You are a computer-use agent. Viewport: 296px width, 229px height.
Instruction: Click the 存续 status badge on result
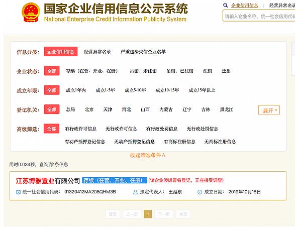115,180
